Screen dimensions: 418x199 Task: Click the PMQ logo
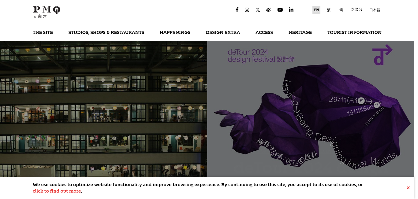pyautogui.click(x=47, y=12)
